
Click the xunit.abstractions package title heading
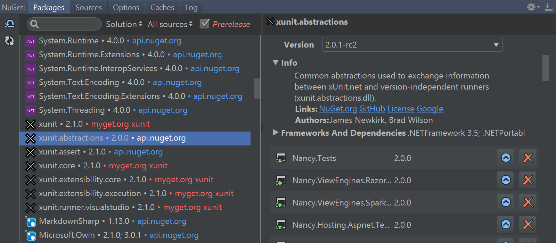pos(312,22)
